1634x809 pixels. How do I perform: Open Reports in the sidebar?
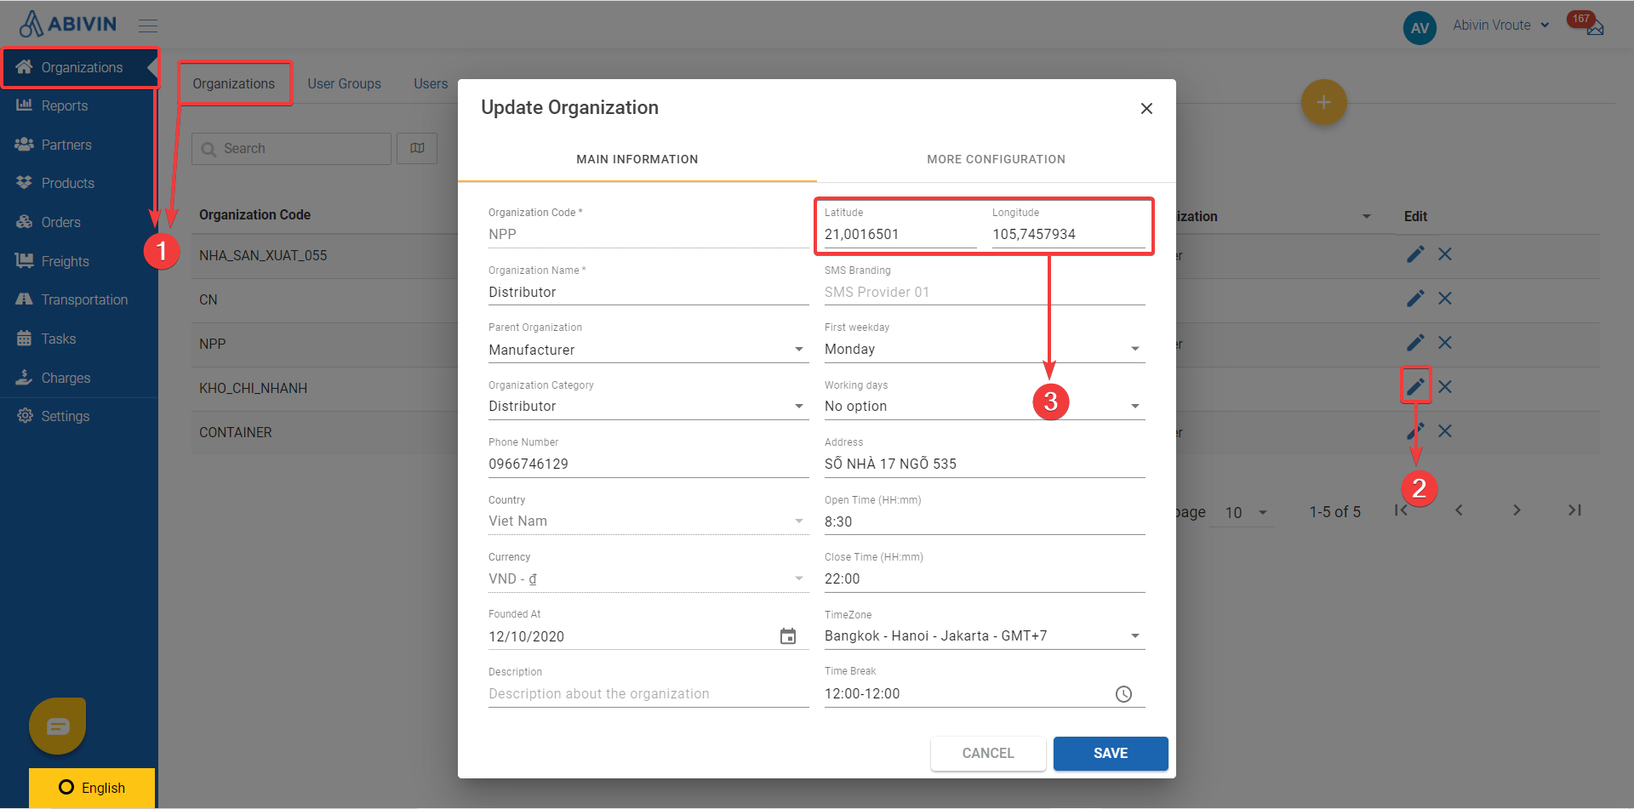[79, 105]
